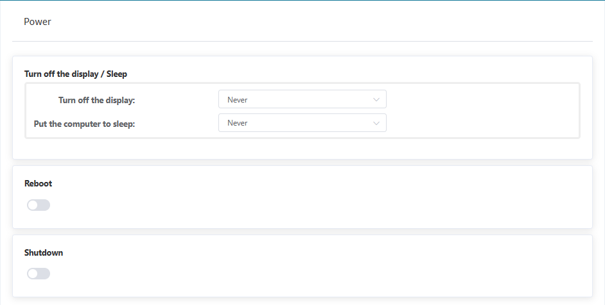Click the Power page title
The height and width of the screenshot is (305, 605).
point(37,22)
